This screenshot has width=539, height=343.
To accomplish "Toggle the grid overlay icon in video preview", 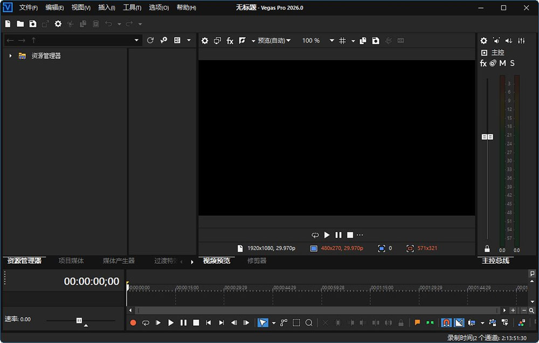I will point(342,40).
